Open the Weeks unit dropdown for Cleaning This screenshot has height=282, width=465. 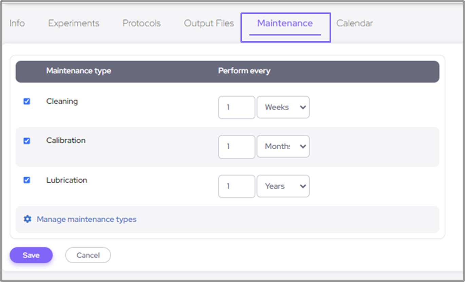(x=283, y=107)
